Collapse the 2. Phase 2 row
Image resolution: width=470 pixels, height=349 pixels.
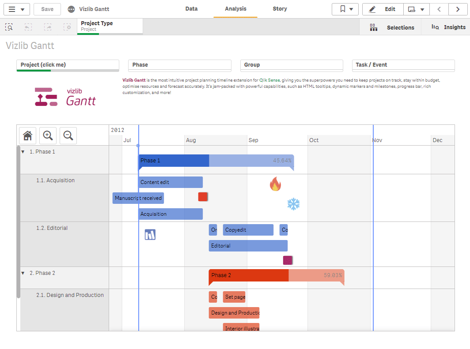[23, 273]
